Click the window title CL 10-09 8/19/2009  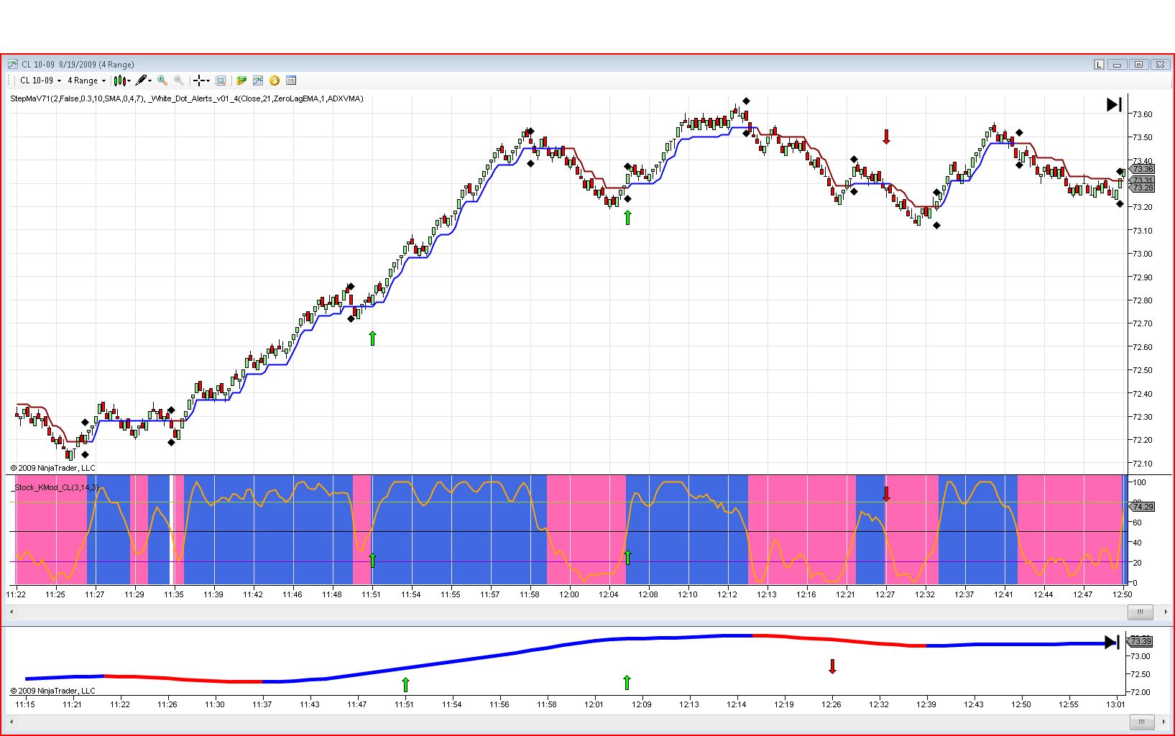pos(78,64)
